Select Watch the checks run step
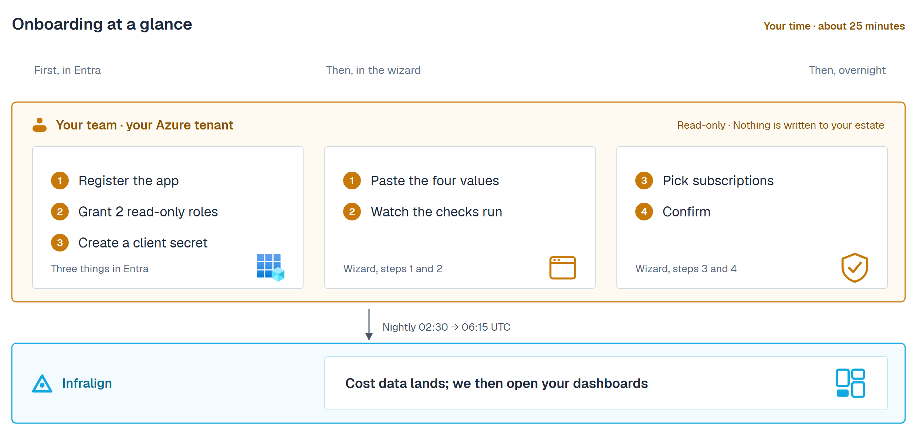This screenshot has width=917, height=435. 423,212
